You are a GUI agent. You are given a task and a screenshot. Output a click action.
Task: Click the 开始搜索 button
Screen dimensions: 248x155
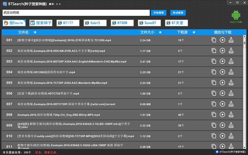(x=159, y=13)
